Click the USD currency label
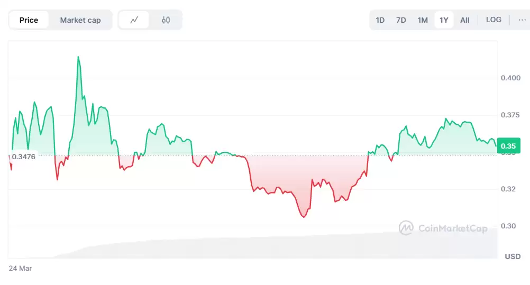The height and width of the screenshot is (285, 530). pyautogui.click(x=512, y=256)
